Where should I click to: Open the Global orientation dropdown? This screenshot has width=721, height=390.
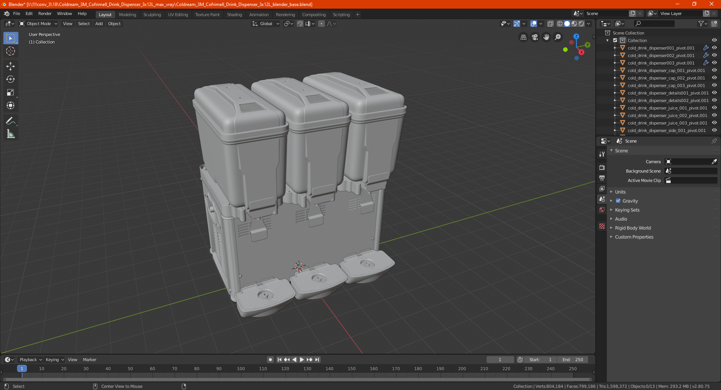click(266, 24)
